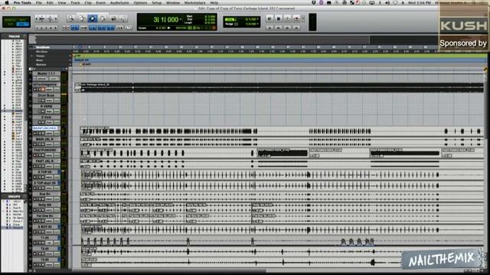The image size is (490, 275).
Task: Enable Shuffle edit mode
Action: click(10, 20)
